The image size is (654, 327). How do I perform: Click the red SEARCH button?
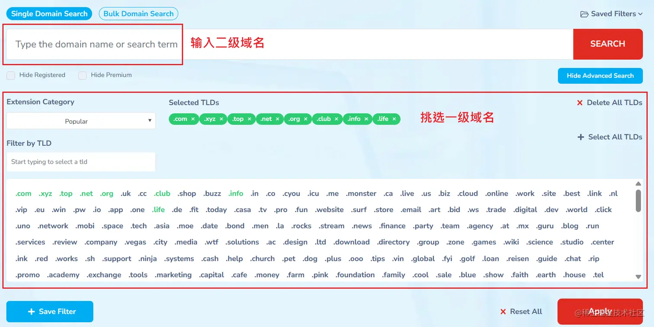[x=608, y=44]
